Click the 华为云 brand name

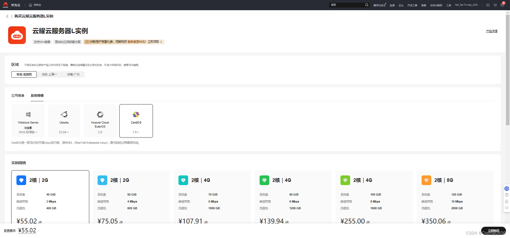pyautogui.click(x=16, y=5)
